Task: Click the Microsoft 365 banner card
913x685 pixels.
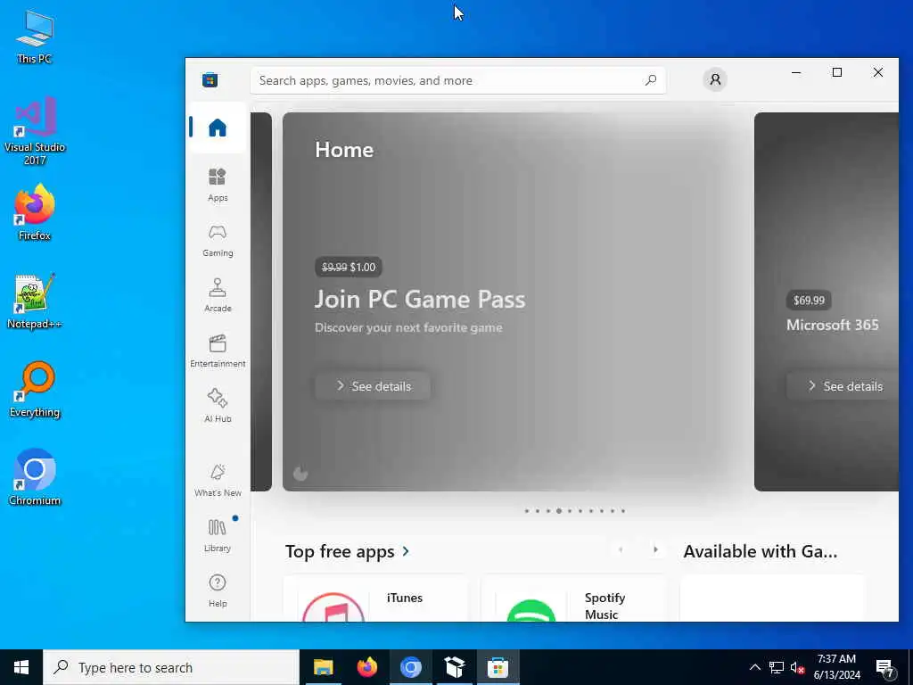Action: tap(827, 301)
